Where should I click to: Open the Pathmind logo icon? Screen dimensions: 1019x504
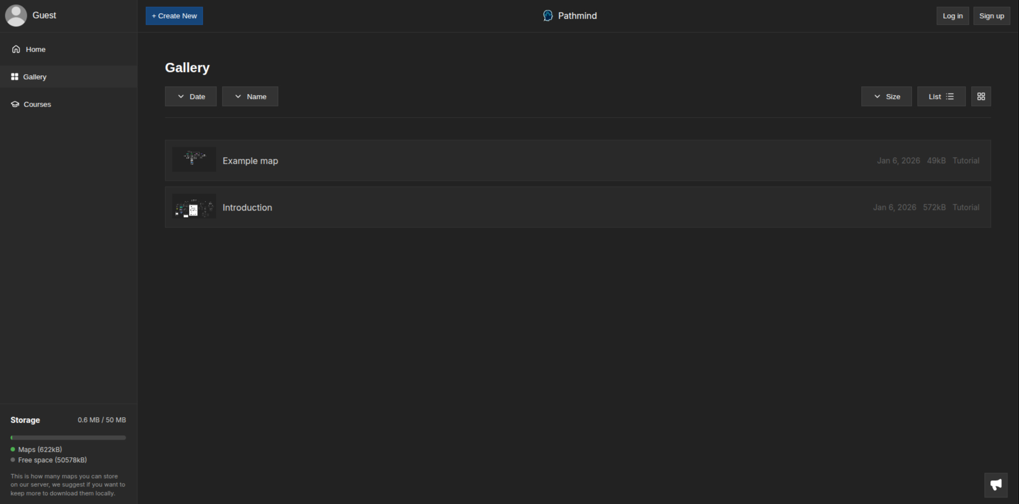(547, 15)
